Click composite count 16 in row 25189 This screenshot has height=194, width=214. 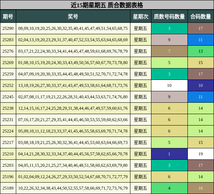(x=201, y=188)
